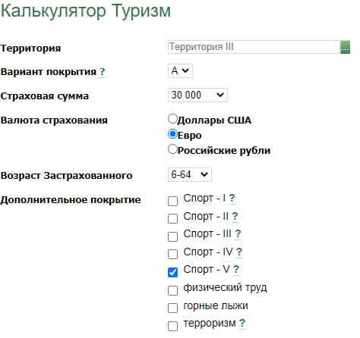Uncheck Спорт - V checkbox
Screen dimensions: 360x338
pyautogui.click(x=172, y=272)
